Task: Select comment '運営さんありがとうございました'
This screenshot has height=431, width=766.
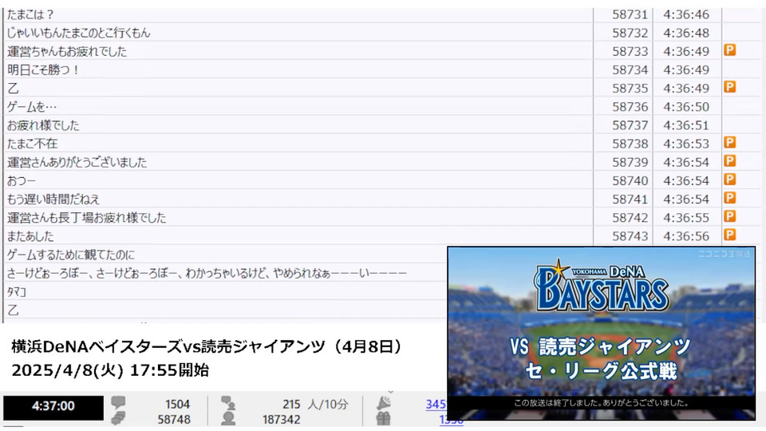Action: click(x=77, y=162)
